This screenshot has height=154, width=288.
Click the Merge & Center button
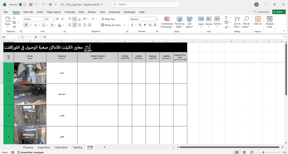[x=111, y=25]
